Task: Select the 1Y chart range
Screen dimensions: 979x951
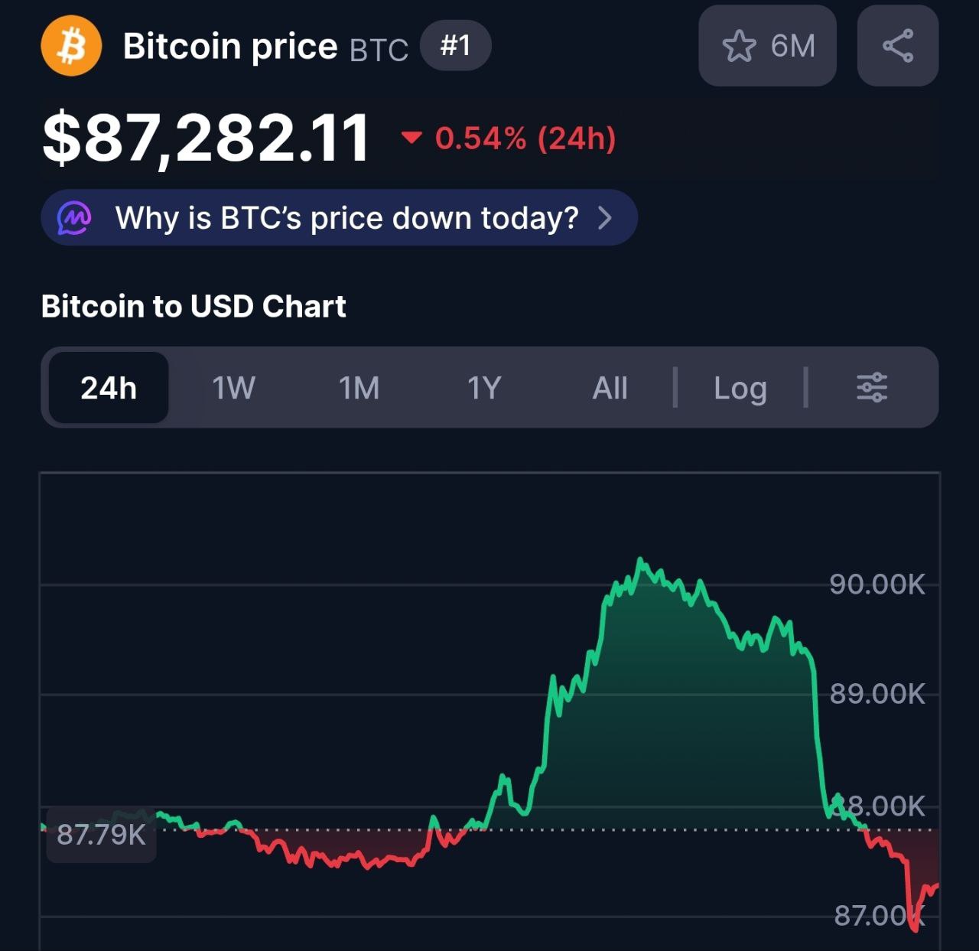Action: click(484, 388)
